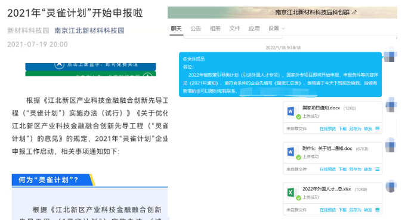Open more menu for 国家项目通知.docx
Image resolution: width=411 pixels, height=220 pixels.
378,128
